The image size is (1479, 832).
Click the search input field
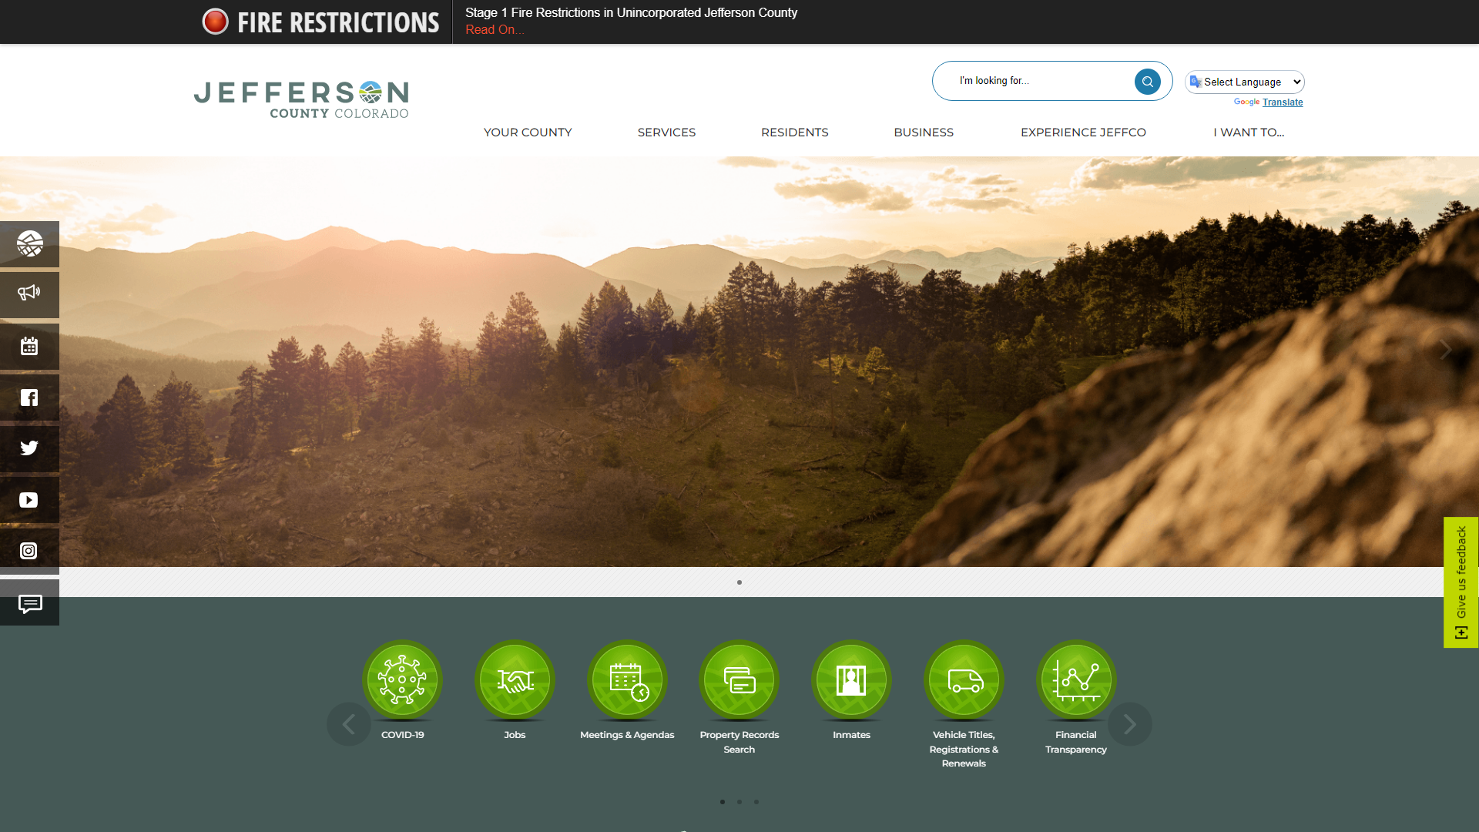[1031, 80]
